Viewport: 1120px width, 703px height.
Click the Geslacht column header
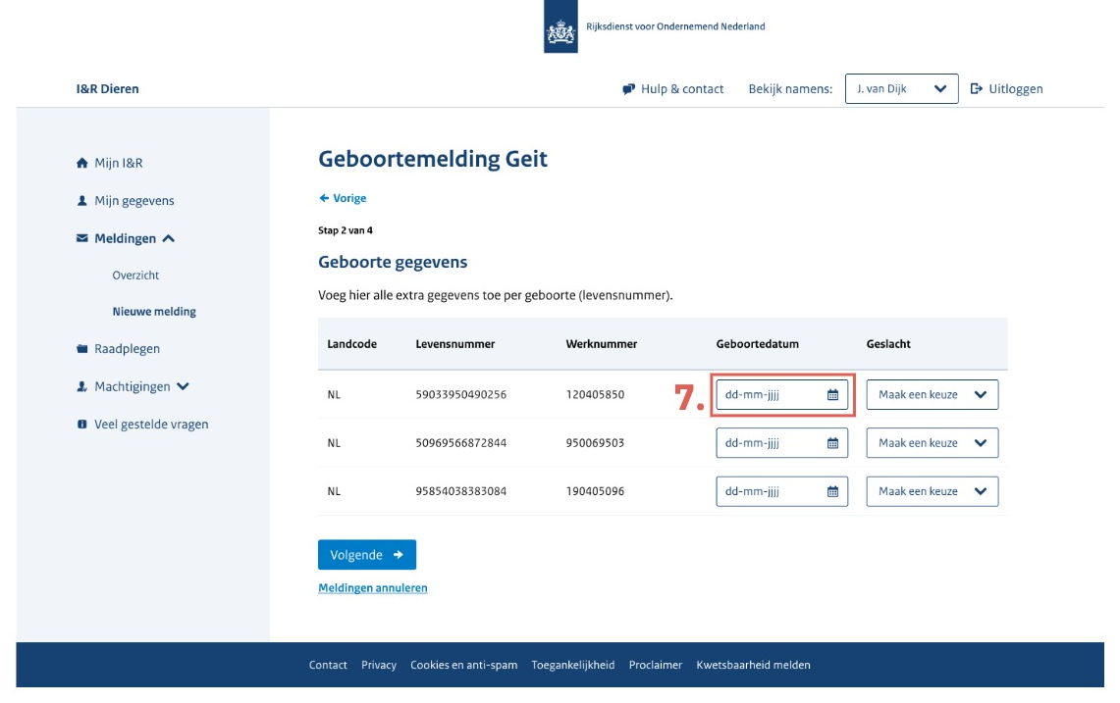click(x=888, y=344)
